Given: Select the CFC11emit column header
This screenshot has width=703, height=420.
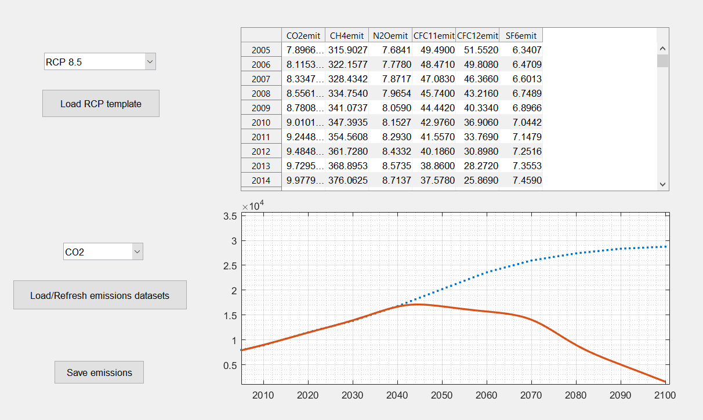Looking at the screenshot, I should pyautogui.click(x=434, y=35).
